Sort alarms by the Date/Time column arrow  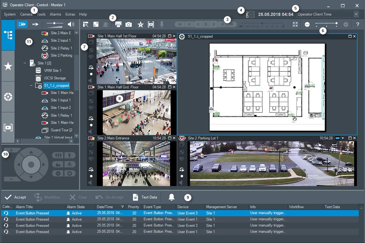click(x=122, y=207)
